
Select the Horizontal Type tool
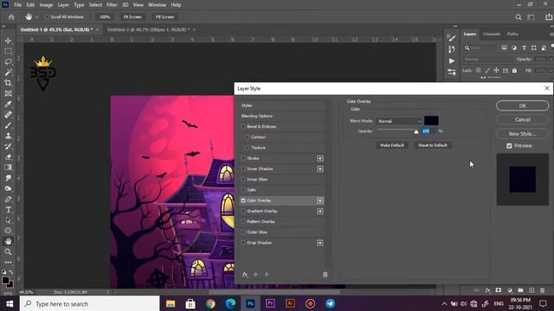click(x=8, y=210)
